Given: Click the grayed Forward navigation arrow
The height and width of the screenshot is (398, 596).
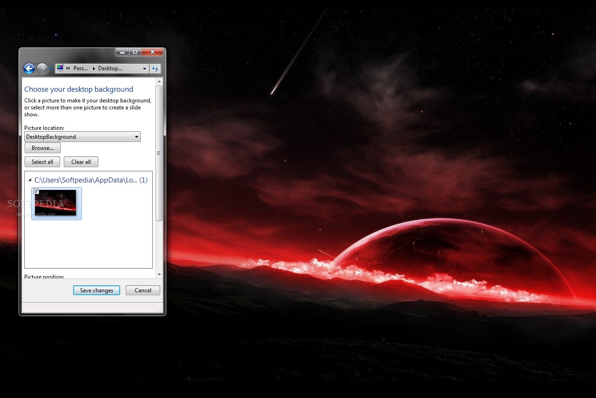Looking at the screenshot, I should 42,69.
